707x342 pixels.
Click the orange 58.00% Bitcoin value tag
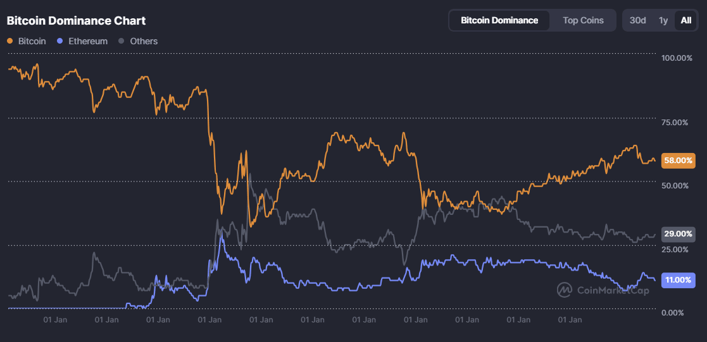pyautogui.click(x=678, y=161)
